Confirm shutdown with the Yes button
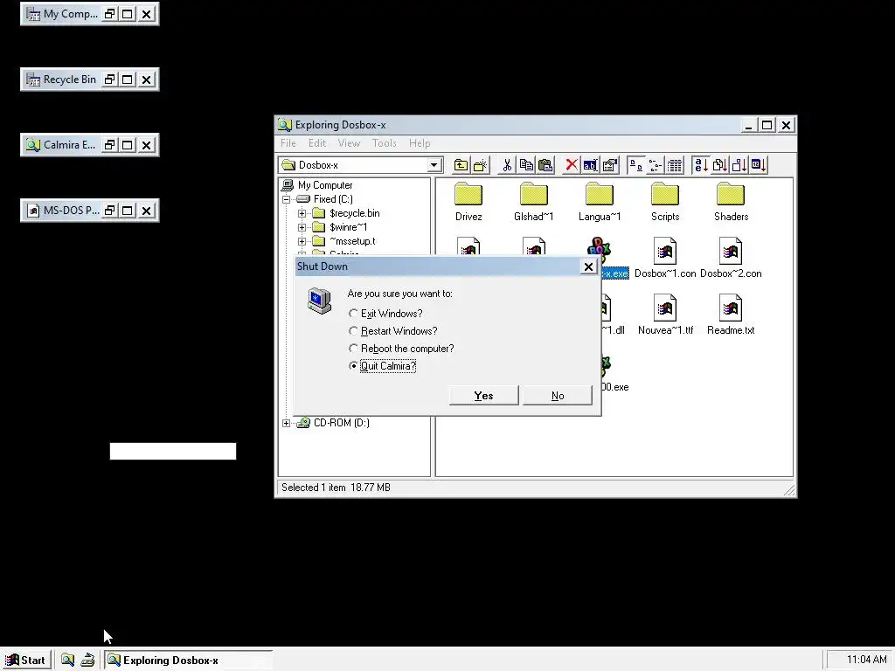This screenshot has height=671, width=895. click(483, 396)
